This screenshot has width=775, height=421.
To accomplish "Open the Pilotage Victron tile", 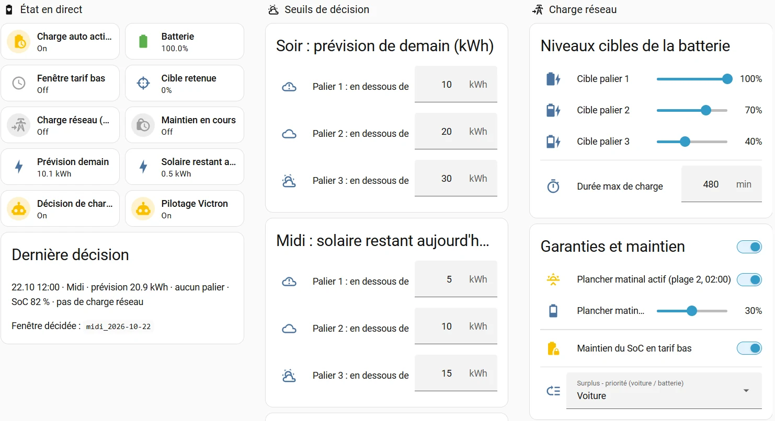I will pos(185,208).
